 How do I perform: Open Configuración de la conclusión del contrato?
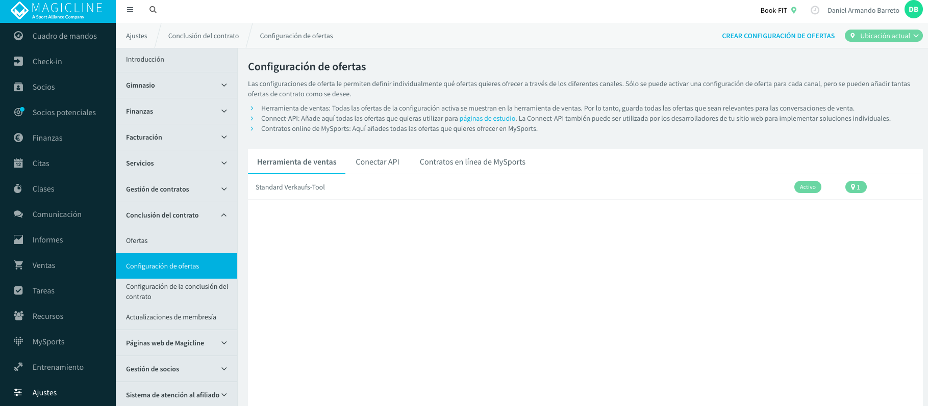point(177,291)
